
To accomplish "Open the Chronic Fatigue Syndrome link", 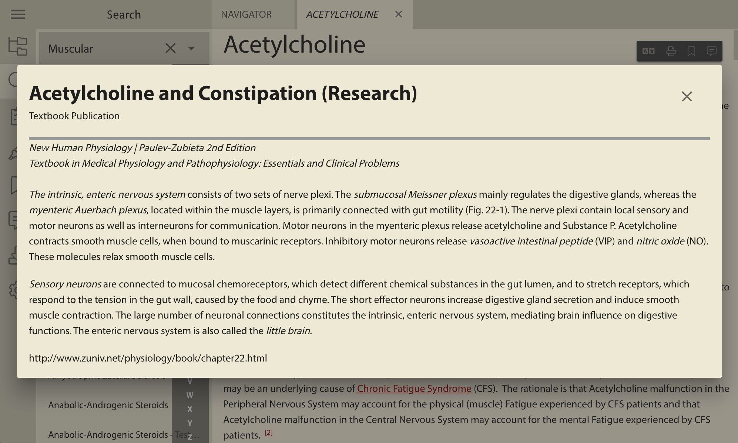I will pyautogui.click(x=414, y=389).
